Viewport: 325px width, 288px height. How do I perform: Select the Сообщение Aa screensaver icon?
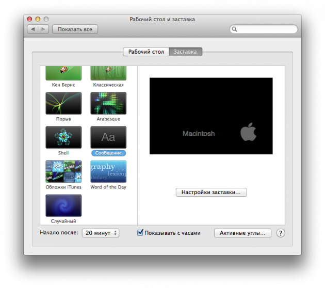click(x=108, y=137)
